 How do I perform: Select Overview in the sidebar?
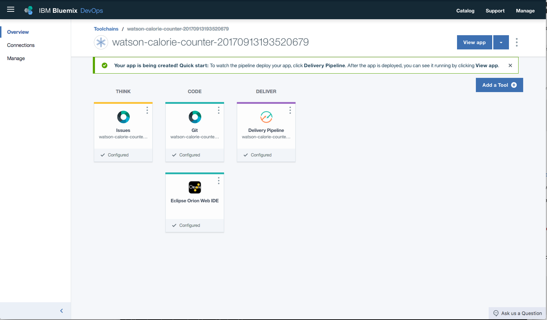tap(18, 32)
